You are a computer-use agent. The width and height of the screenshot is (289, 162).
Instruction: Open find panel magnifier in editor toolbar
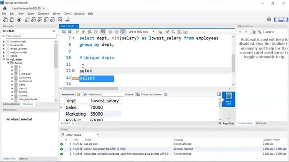click(173, 32)
